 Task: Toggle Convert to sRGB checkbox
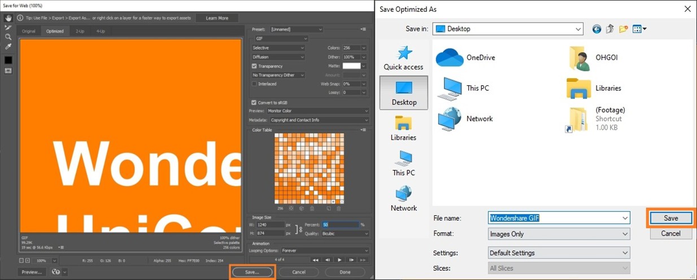click(x=254, y=102)
